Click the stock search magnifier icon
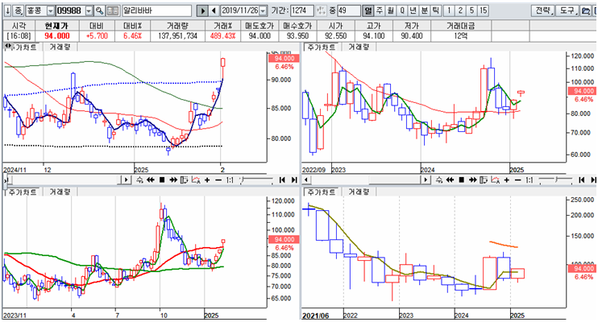 coord(99,10)
